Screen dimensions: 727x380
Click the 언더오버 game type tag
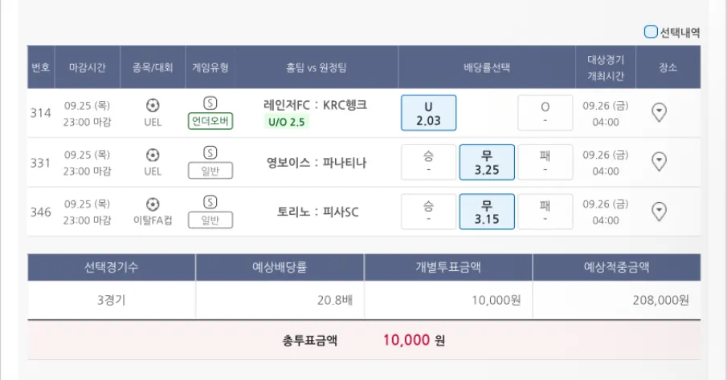(x=210, y=121)
